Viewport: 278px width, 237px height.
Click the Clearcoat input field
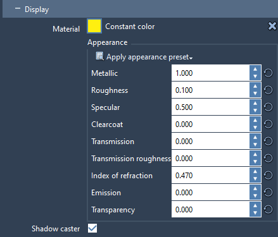click(210, 124)
